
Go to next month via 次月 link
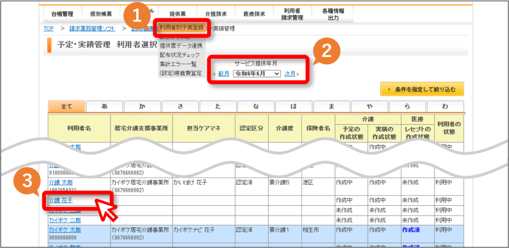pyautogui.click(x=289, y=74)
